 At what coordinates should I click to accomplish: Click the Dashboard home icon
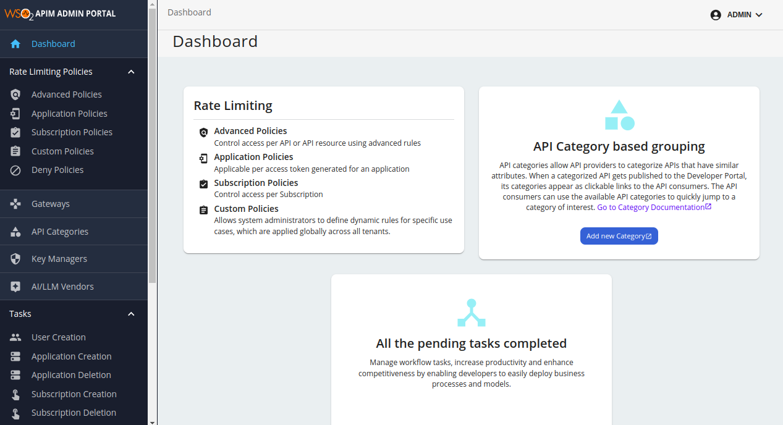pyautogui.click(x=15, y=43)
